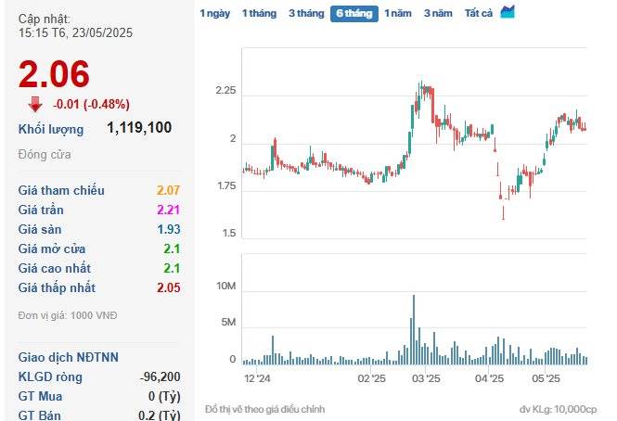Click the Giao dịch NĐTNN heading
The image size is (617, 421).
tap(68, 357)
